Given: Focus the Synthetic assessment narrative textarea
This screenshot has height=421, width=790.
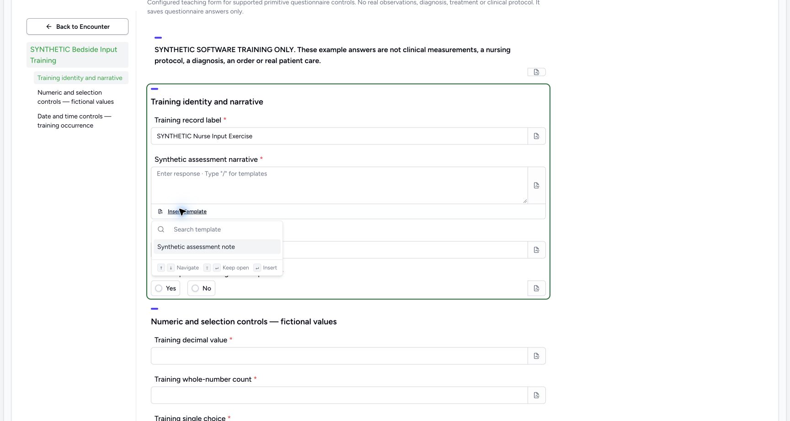Looking at the screenshot, I should [x=339, y=186].
